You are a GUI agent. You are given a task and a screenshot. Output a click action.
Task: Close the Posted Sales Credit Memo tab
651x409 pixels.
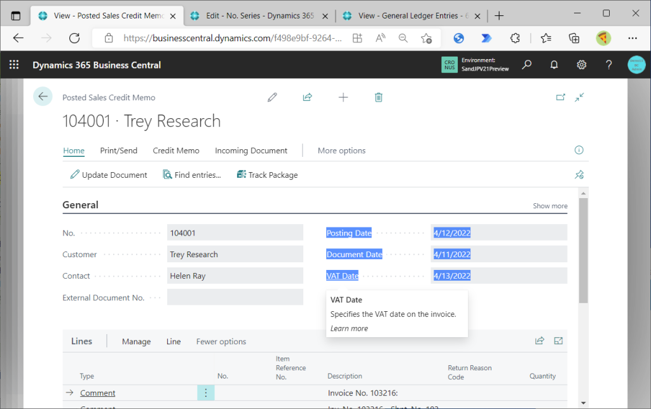[x=173, y=16]
